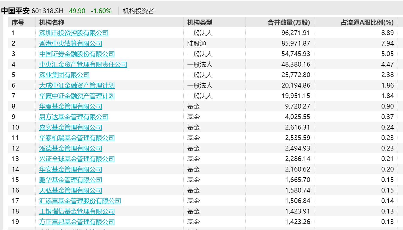Screen dimensions: 403x230
Task: Click holding value 96,271.91
Action: (295, 33)
